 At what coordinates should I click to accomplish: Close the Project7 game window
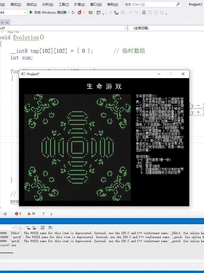point(183,74)
